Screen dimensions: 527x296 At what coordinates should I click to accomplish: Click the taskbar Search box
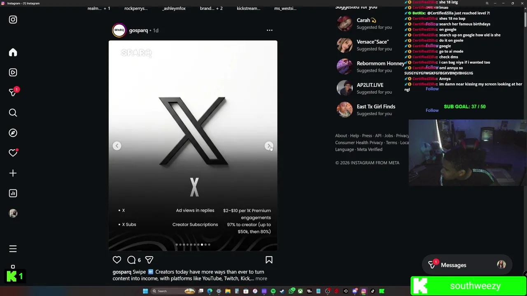pyautogui.click(x=172, y=291)
